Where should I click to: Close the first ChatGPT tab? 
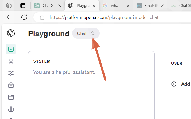(60, 6)
